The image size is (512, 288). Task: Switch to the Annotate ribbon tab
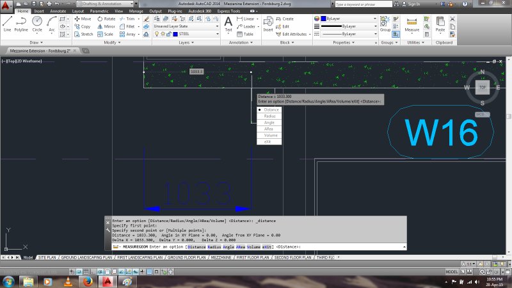coord(58,11)
